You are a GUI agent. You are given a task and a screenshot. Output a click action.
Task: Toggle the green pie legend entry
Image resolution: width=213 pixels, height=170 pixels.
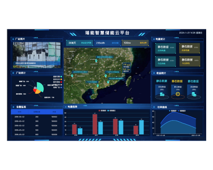pos(58,76)
